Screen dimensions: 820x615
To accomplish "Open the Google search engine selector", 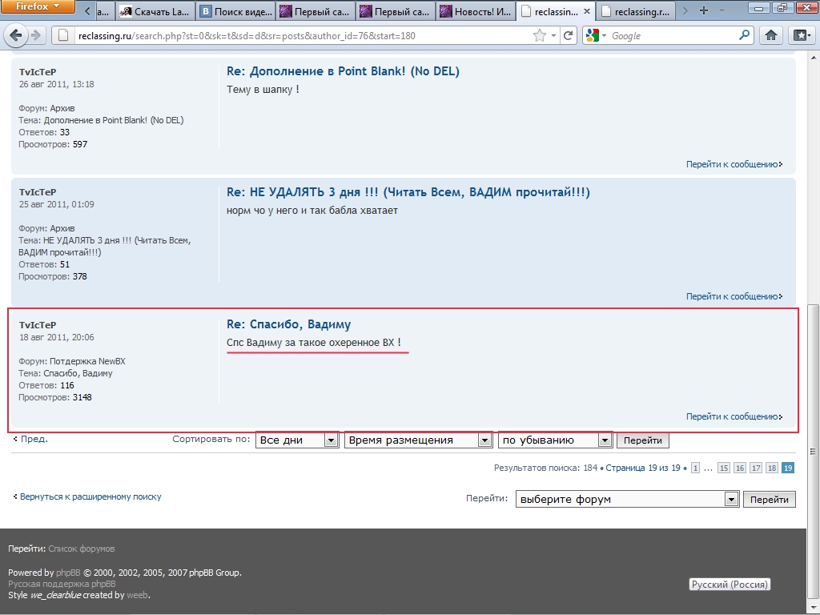I will tap(596, 35).
